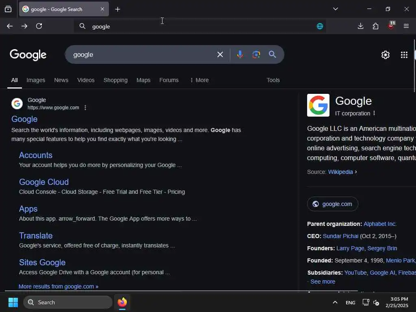Click the google.com website chip
The height and width of the screenshot is (312, 416).
click(x=333, y=204)
